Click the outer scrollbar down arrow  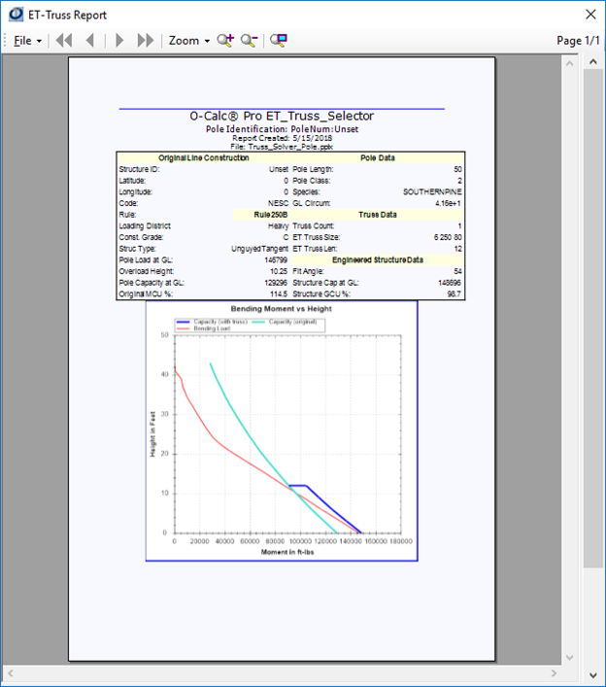pos(593,675)
